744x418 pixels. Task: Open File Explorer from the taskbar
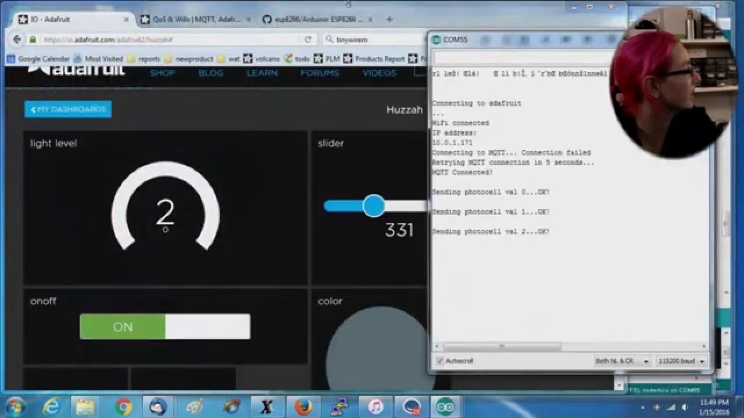[x=85, y=406]
